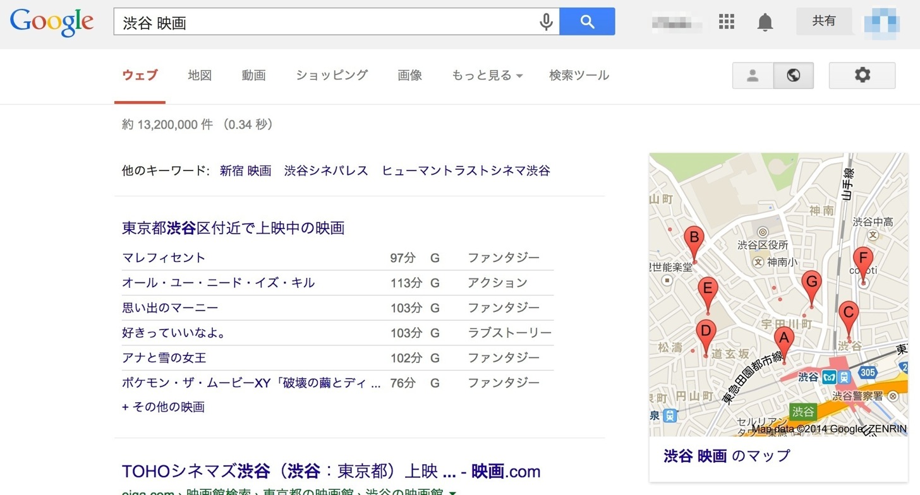The width and height of the screenshot is (920, 495).
Task: Expand + その他の映画 list
Action: coord(163,407)
